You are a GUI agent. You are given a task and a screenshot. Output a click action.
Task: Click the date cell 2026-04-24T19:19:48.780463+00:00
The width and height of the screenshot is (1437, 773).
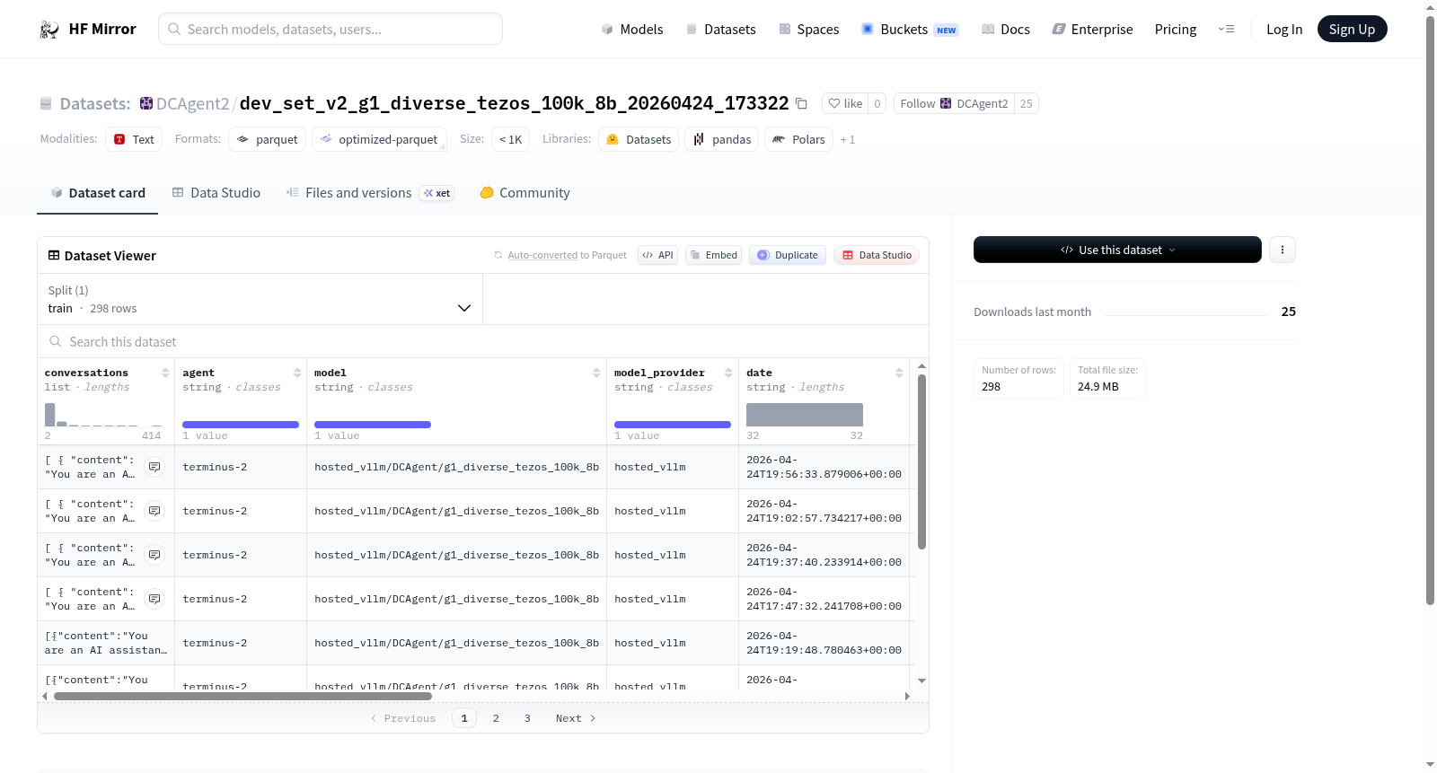coord(824,643)
